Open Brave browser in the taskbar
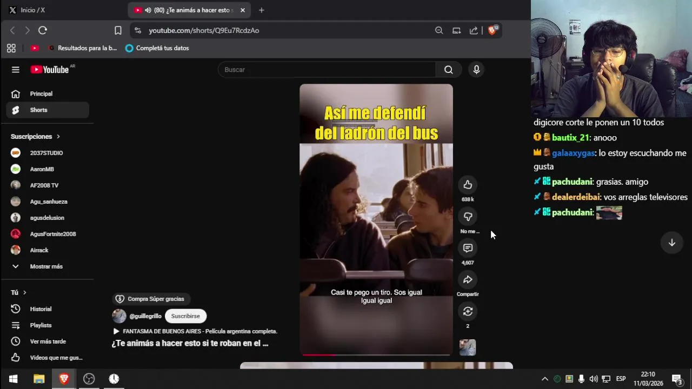This screenshot has height=389, width=692. (x=64, y=379)
